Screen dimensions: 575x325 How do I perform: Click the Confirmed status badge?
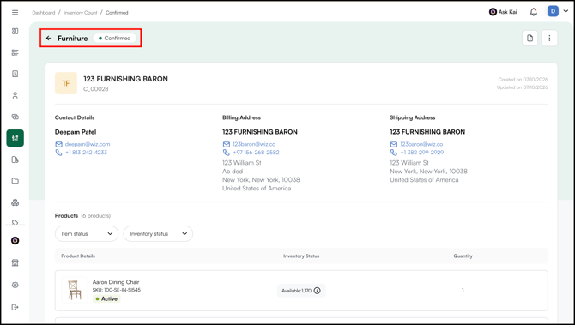pyautogui.click(x=114, y=38)
